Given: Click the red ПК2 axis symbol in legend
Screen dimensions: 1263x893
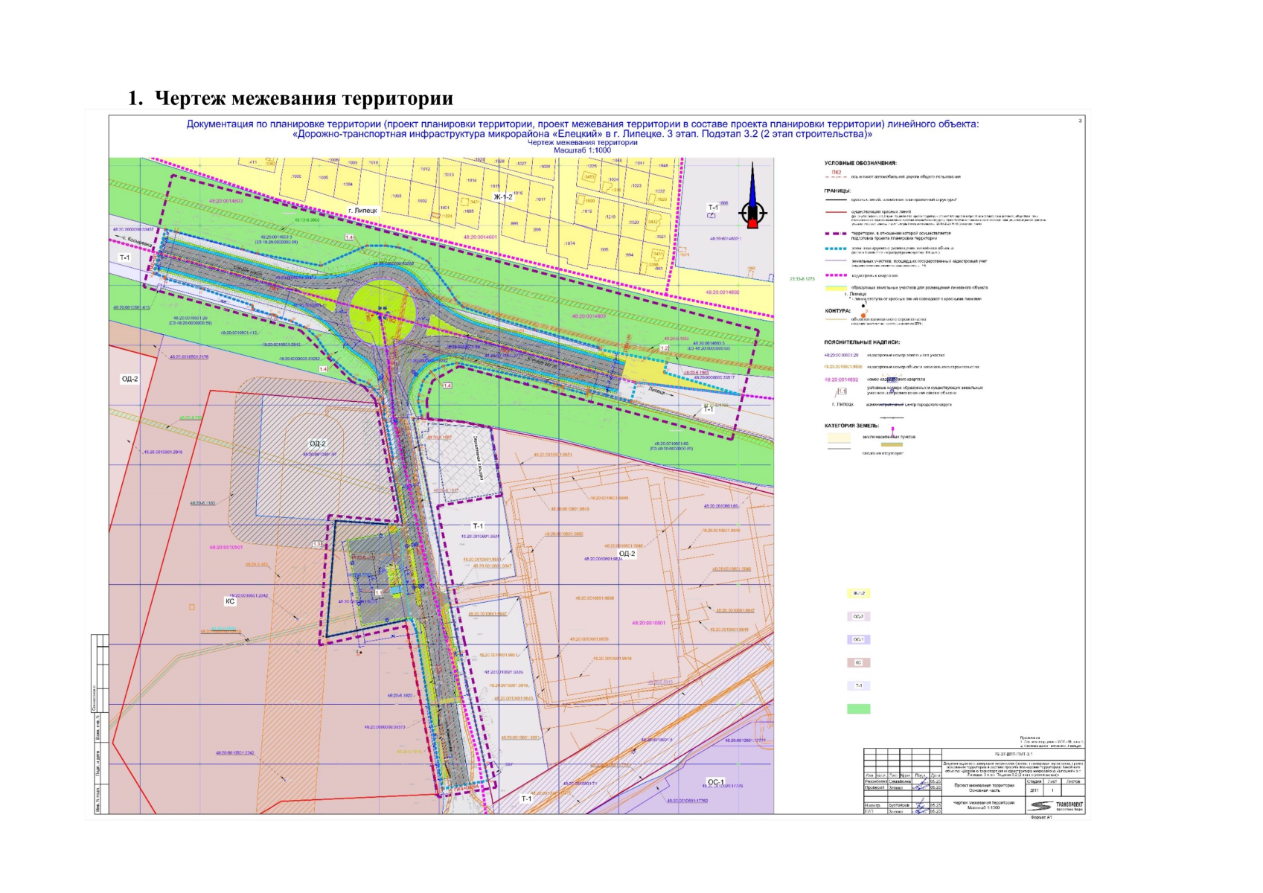Looking at the screenshot, I should tap(836, 174).
